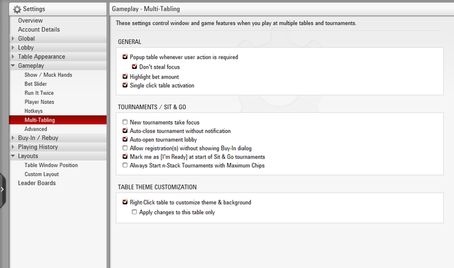This screenshot has height=268, width=454.
Task: Open Advanced gameplay settings
Action: tap(36, 129)
